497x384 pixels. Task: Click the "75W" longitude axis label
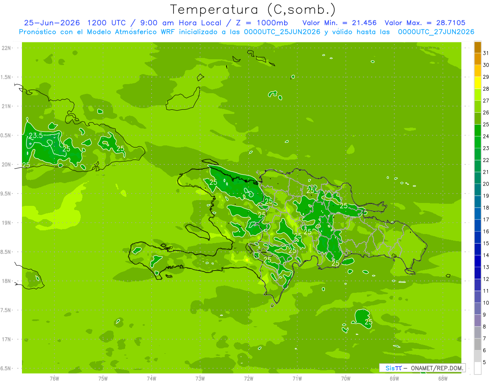point(103,379)
